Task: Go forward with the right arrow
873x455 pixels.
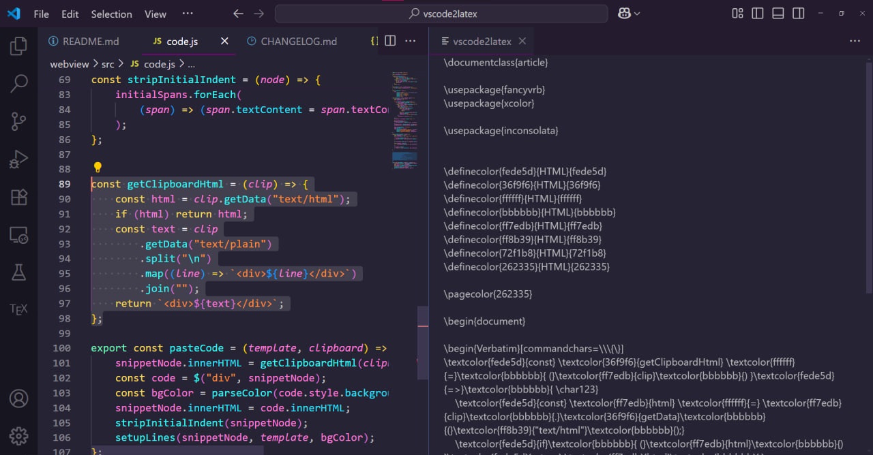Action: click(x=258, y=14)
